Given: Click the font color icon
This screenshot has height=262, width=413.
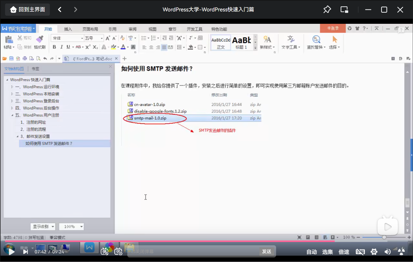Looking at the screenshot, I should [x=123, y=47].
